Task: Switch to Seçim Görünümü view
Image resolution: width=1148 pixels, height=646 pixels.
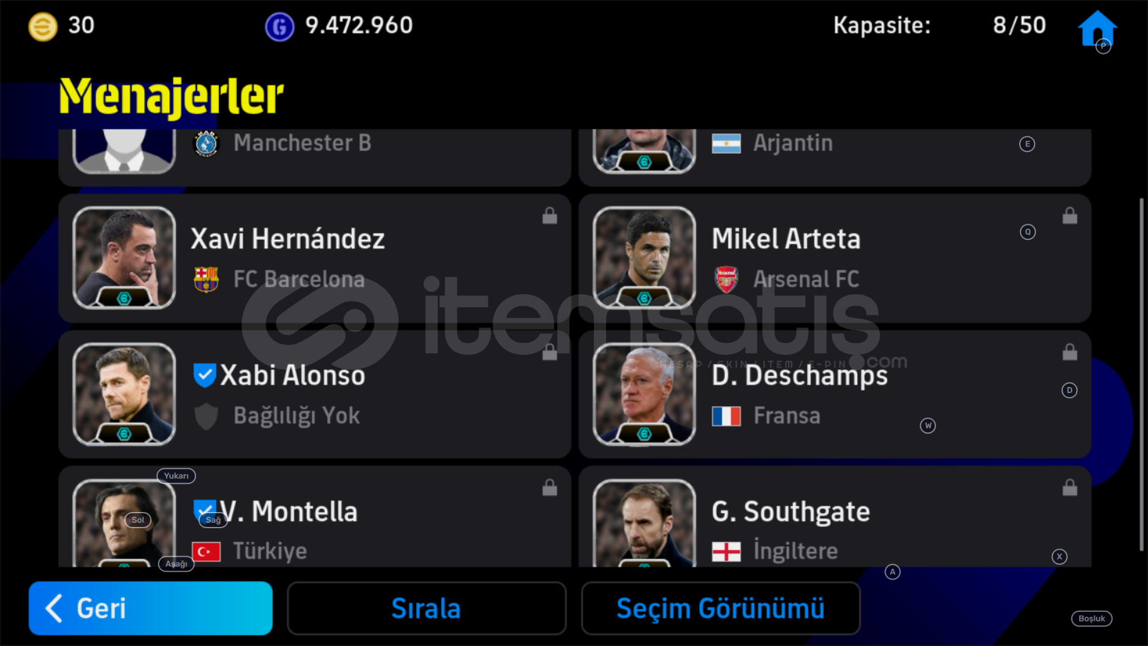Action: click(x=720, y=608)
